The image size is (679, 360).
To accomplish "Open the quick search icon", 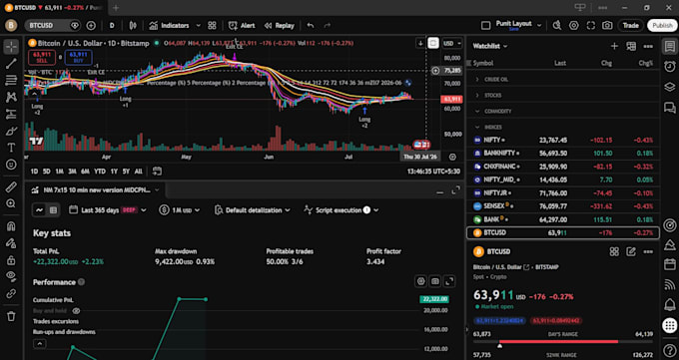I will click(557, 26).
